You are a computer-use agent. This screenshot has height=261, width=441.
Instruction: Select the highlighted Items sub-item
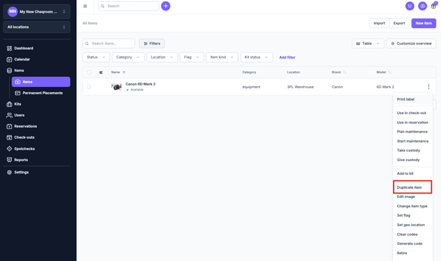click(41, 82)
